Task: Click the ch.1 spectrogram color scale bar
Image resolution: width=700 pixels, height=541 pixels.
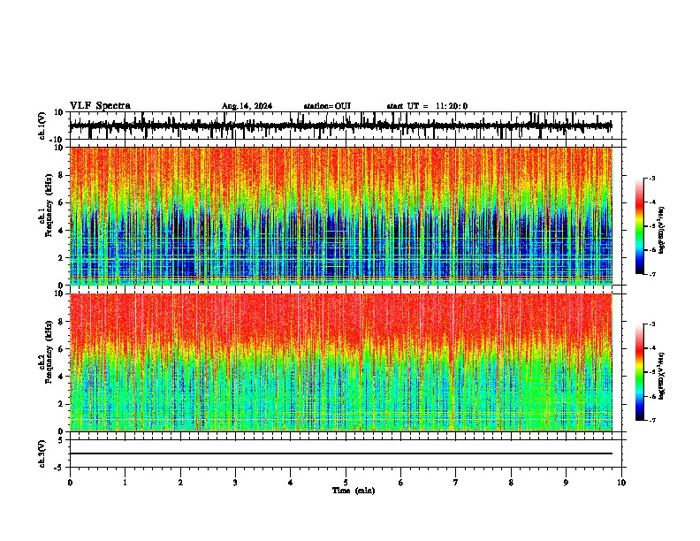Action: click(640, 226)
